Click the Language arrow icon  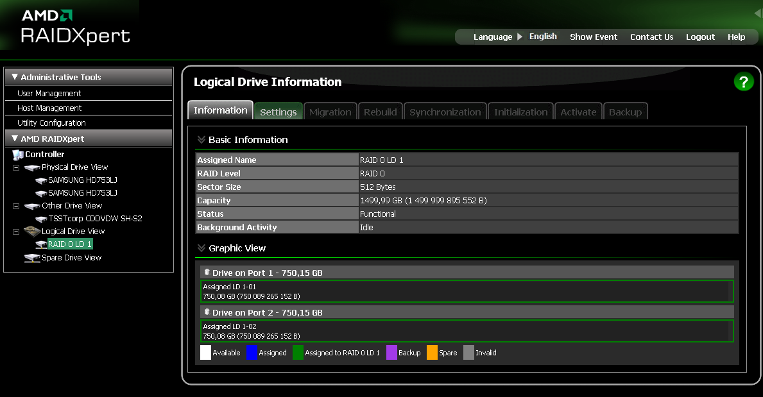point(520,37)
